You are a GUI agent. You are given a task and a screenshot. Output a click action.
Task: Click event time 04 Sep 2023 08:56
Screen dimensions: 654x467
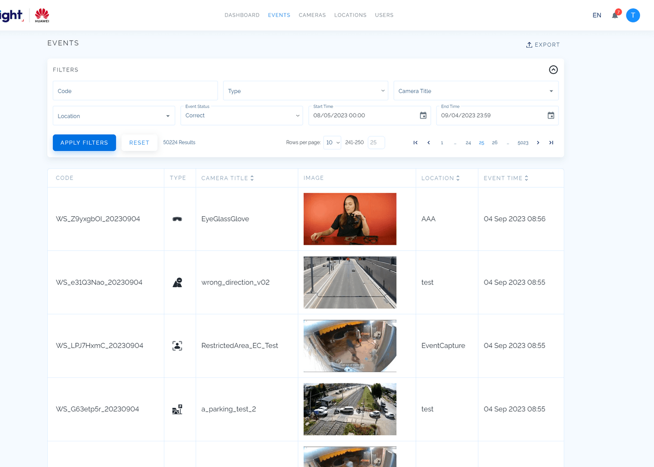(515, 219)
